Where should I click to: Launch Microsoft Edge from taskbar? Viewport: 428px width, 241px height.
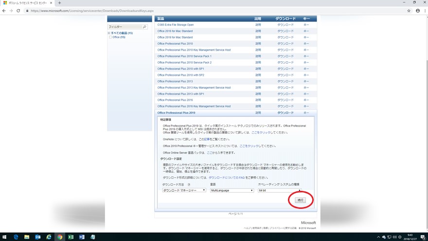(16, 237)
